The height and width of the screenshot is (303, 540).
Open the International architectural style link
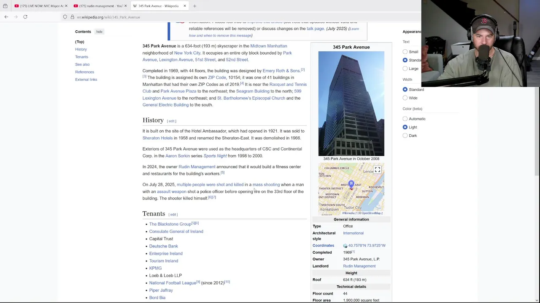353,233
